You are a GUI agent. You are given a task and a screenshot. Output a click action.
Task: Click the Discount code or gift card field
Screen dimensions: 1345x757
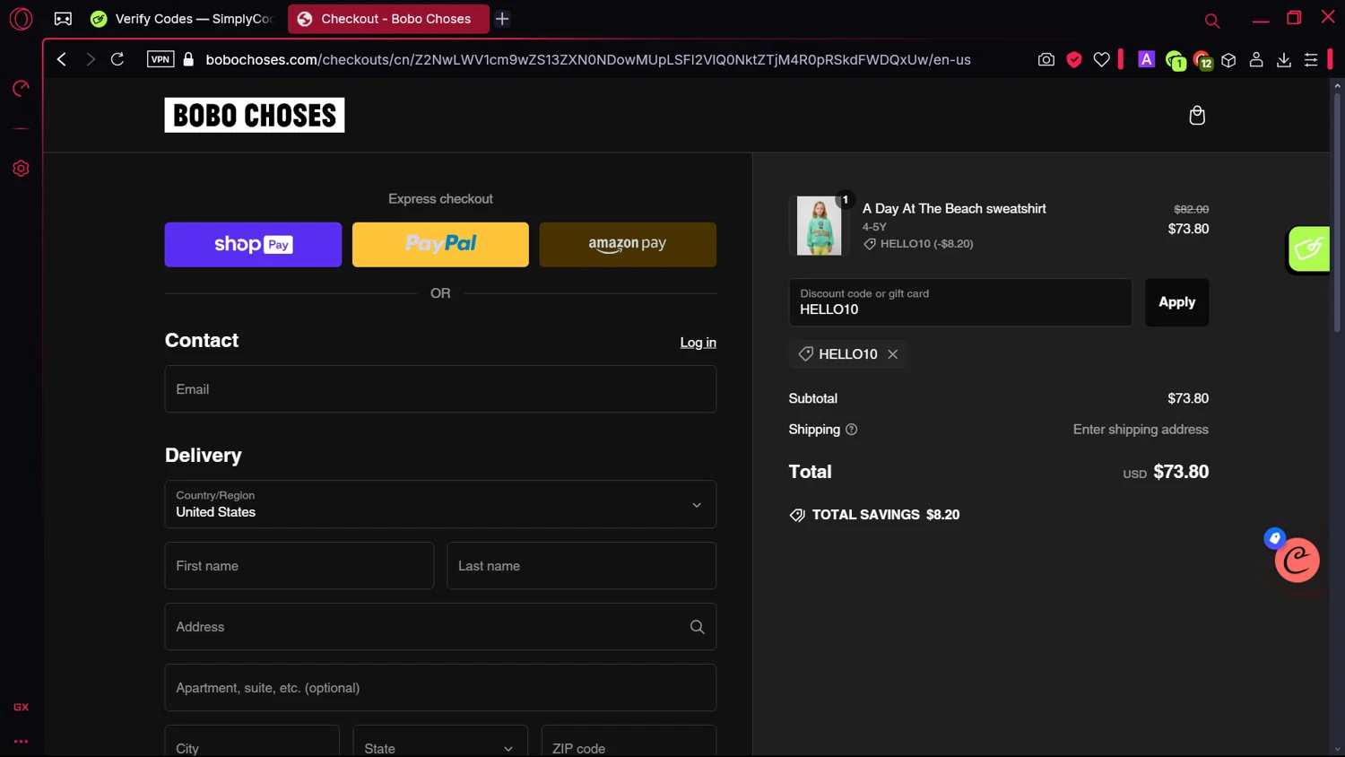pos(960,302)
